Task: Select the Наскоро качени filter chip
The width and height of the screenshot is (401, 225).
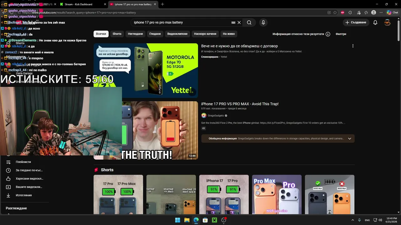Action: 205,34
